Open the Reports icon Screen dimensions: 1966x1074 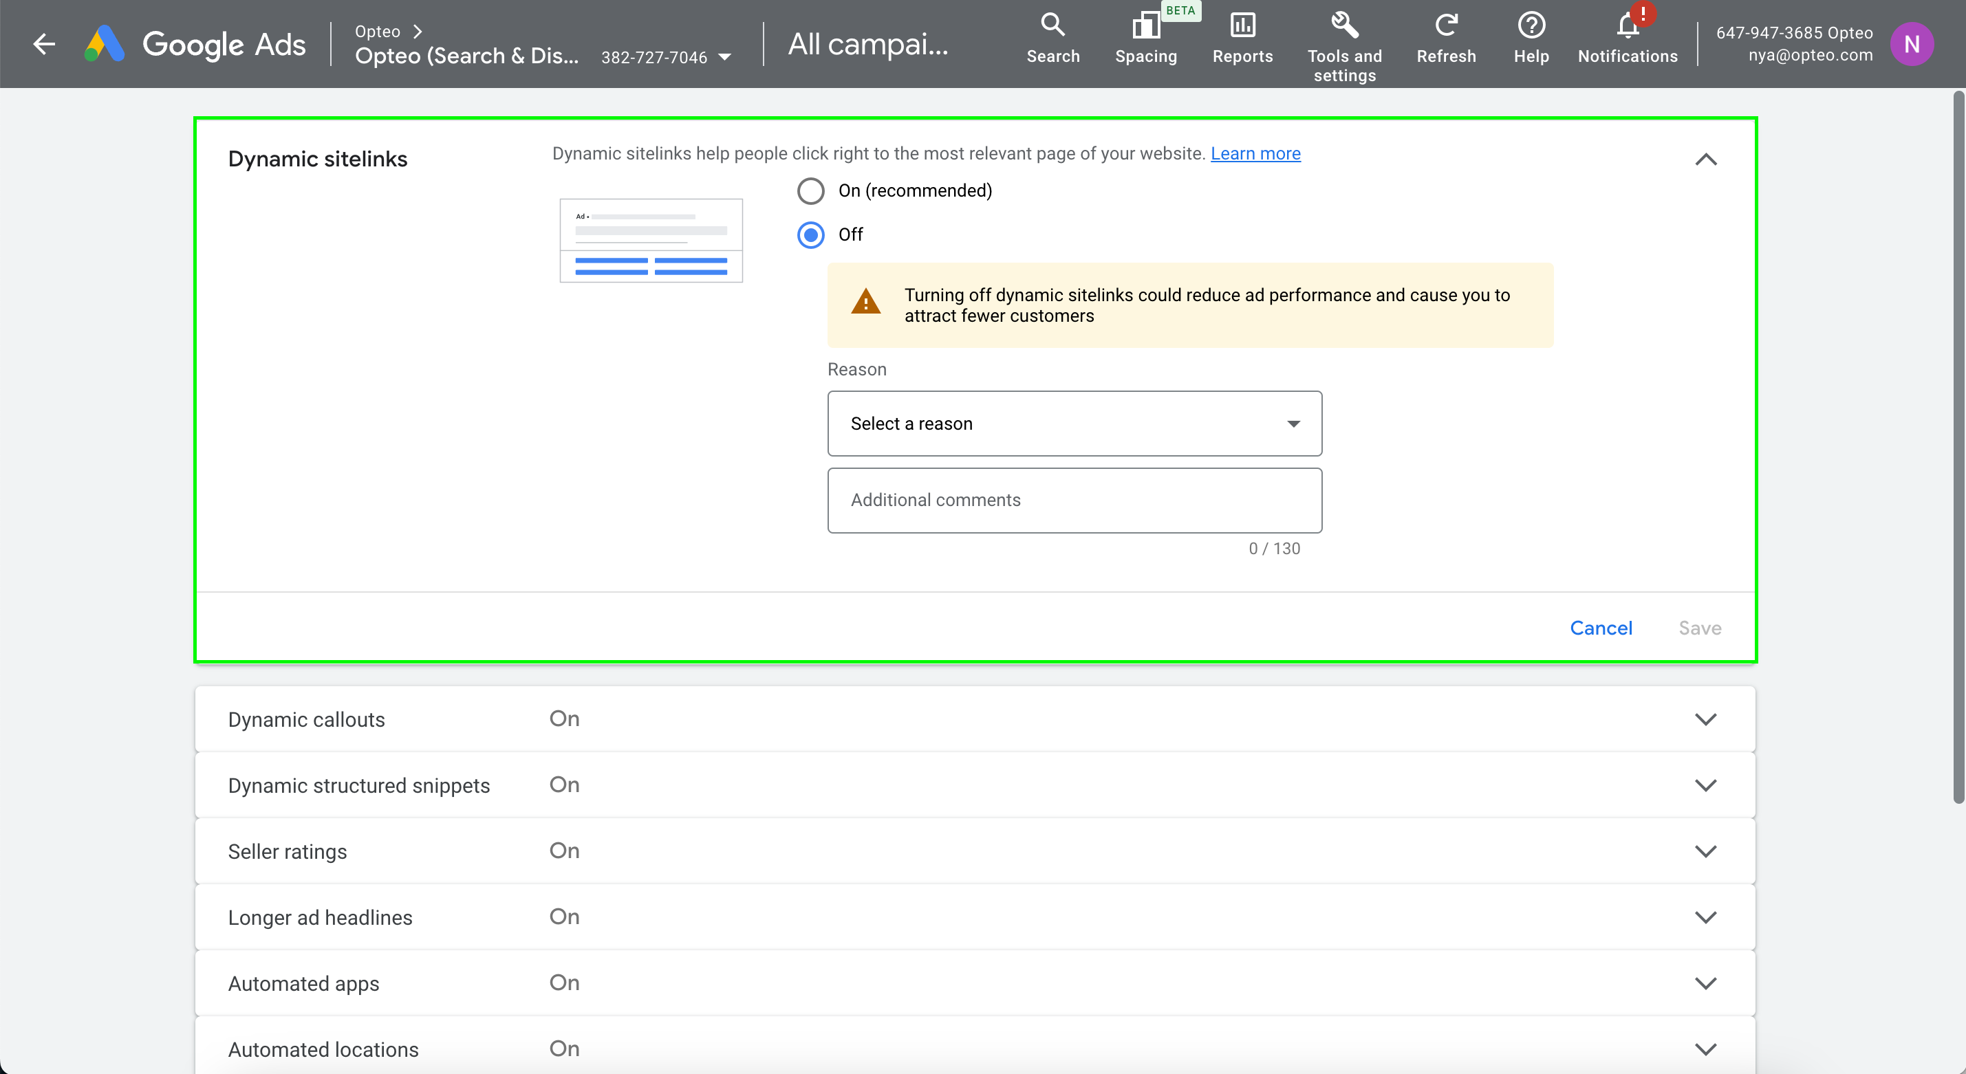pos(1242,26)
